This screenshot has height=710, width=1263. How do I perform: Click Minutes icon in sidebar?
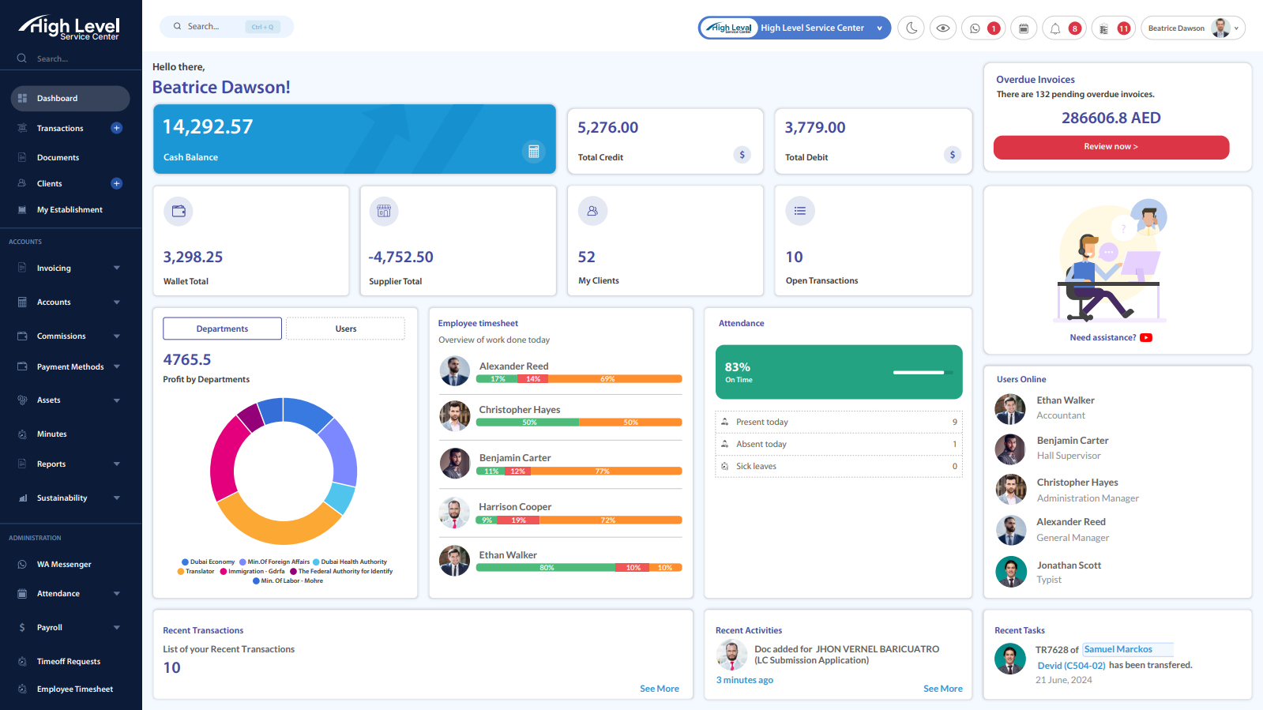tap(22, 434)
